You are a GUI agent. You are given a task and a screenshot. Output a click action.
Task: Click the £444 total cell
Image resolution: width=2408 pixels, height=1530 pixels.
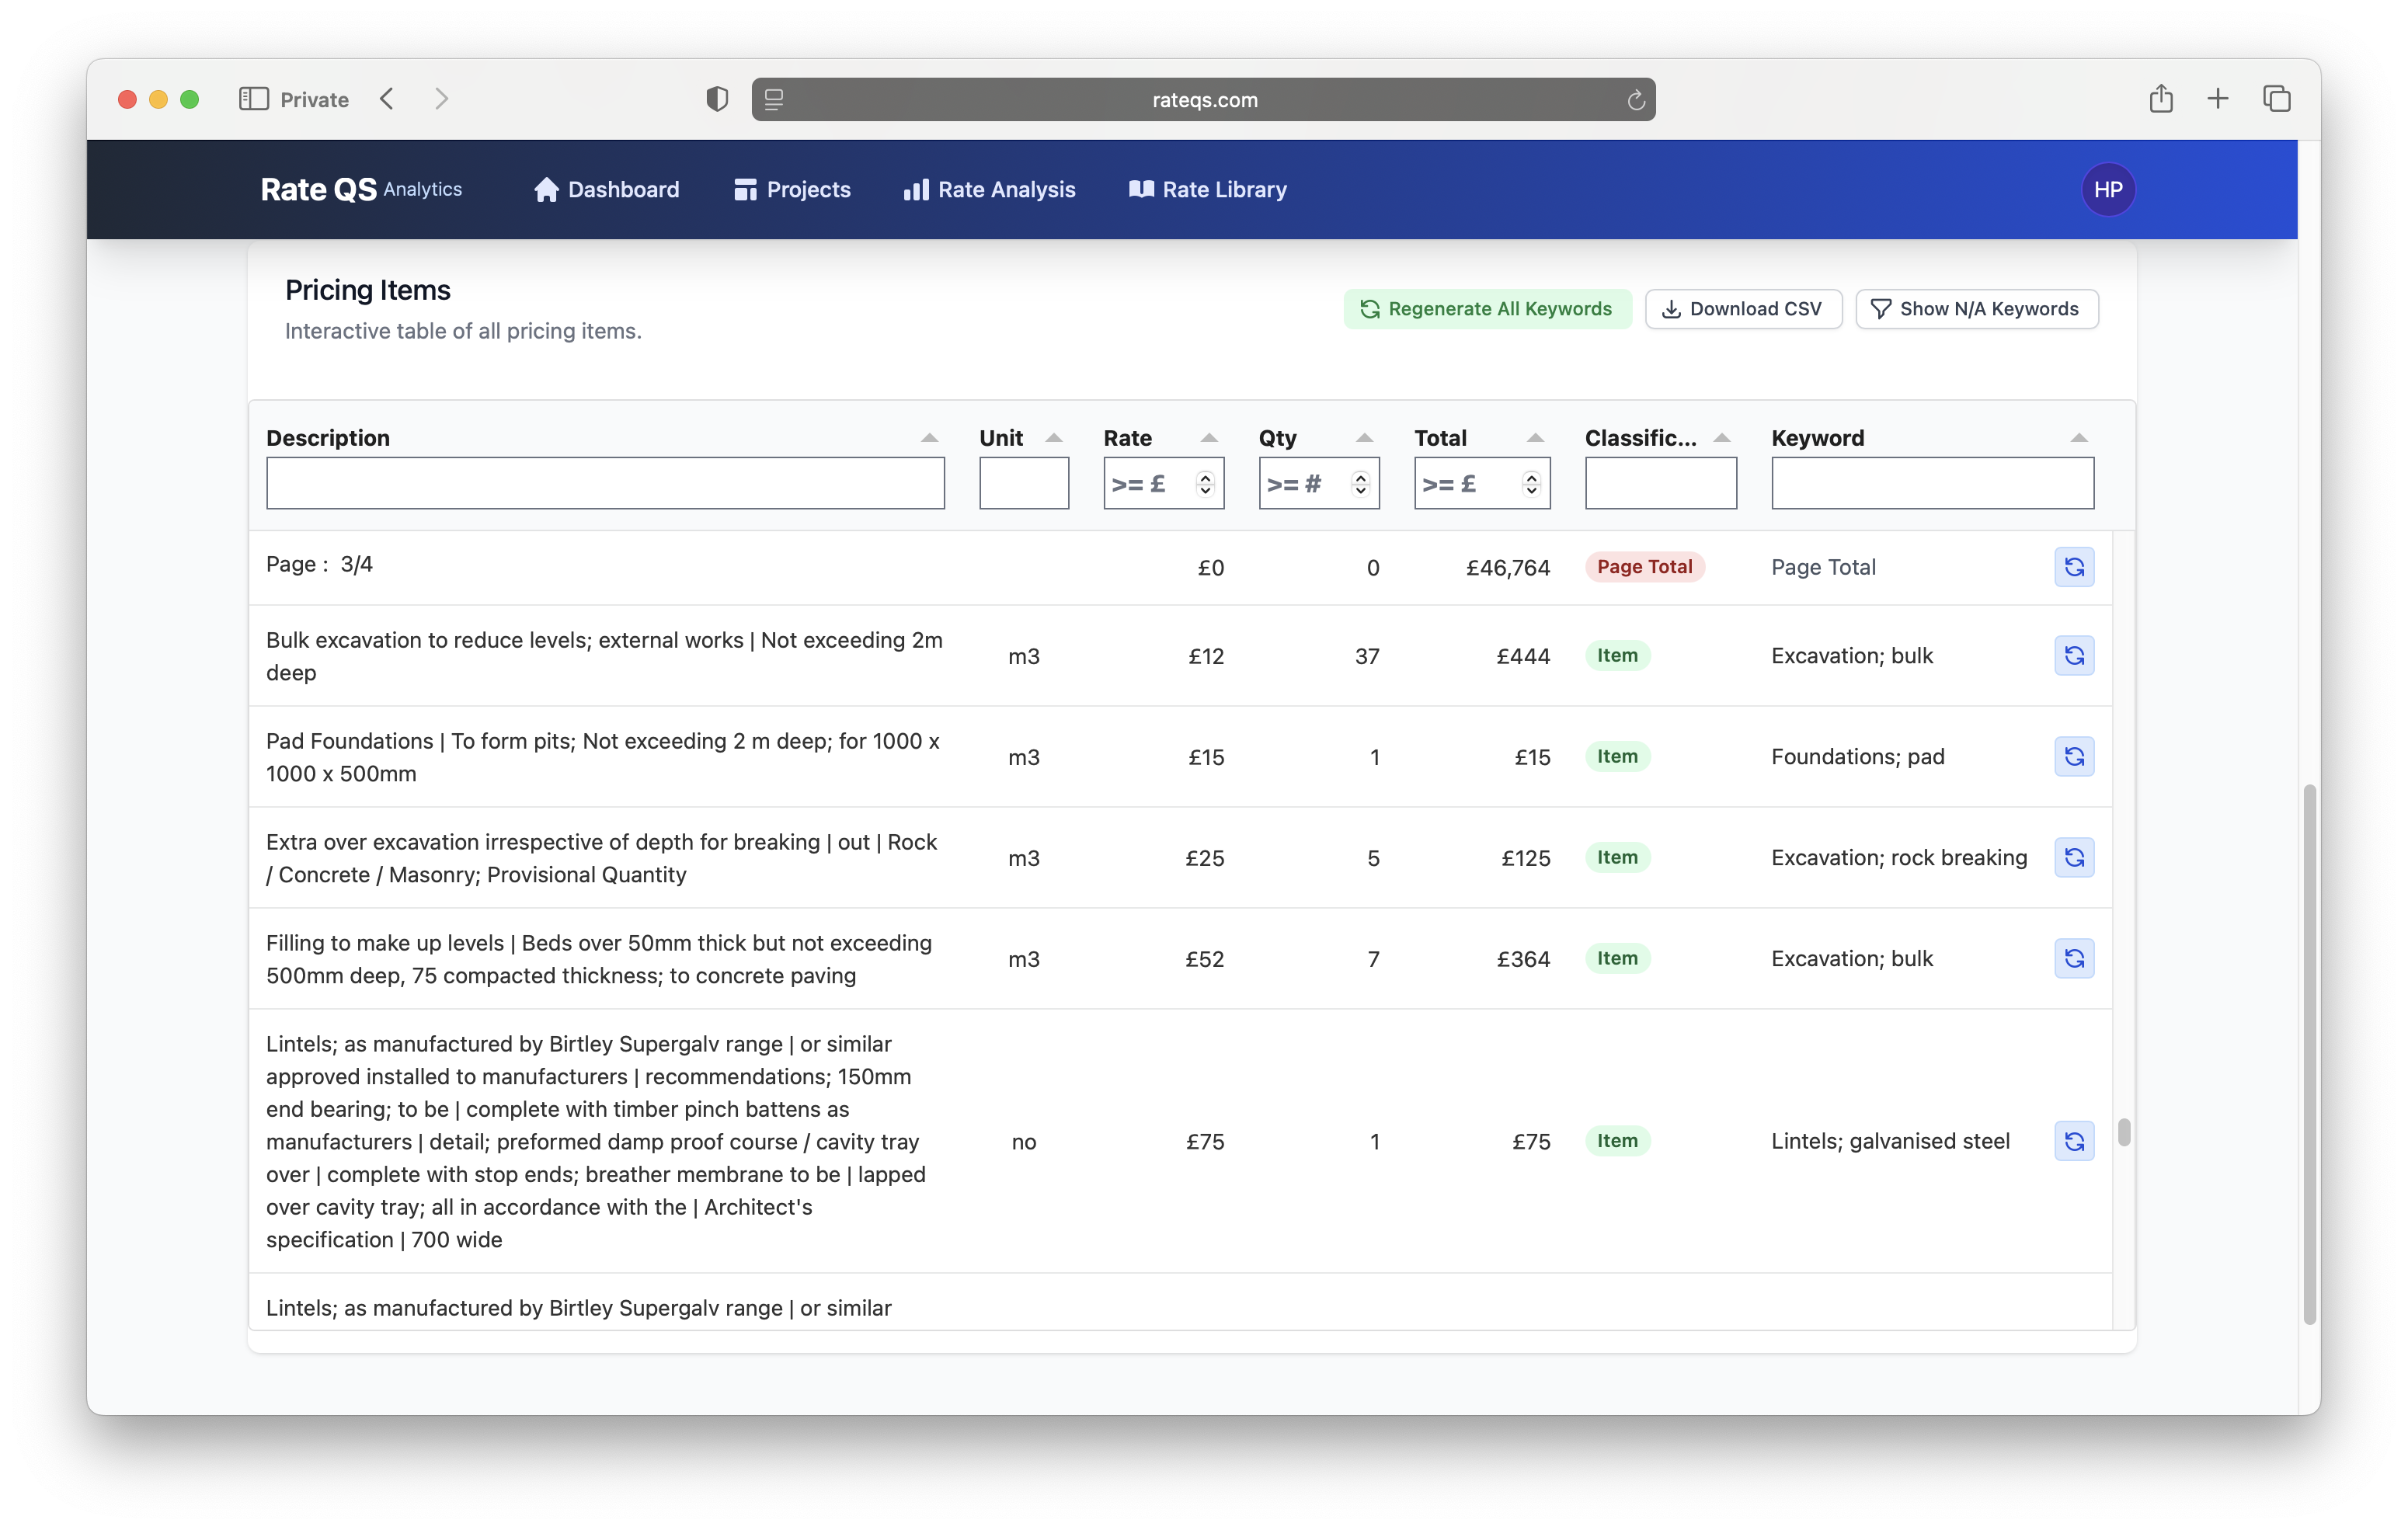(x=1522, y=656)
